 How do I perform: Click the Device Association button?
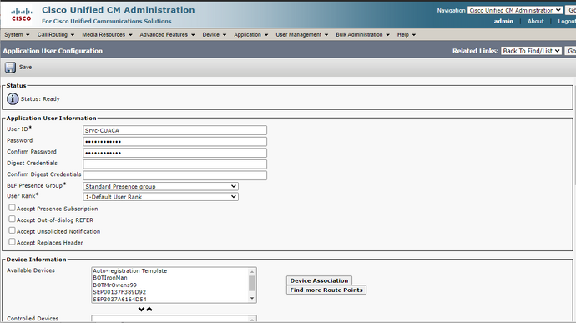point(319,280)
